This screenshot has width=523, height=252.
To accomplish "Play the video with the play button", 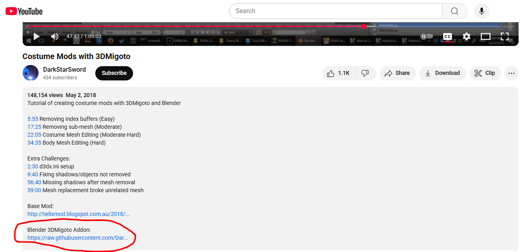I will (37, 36).
